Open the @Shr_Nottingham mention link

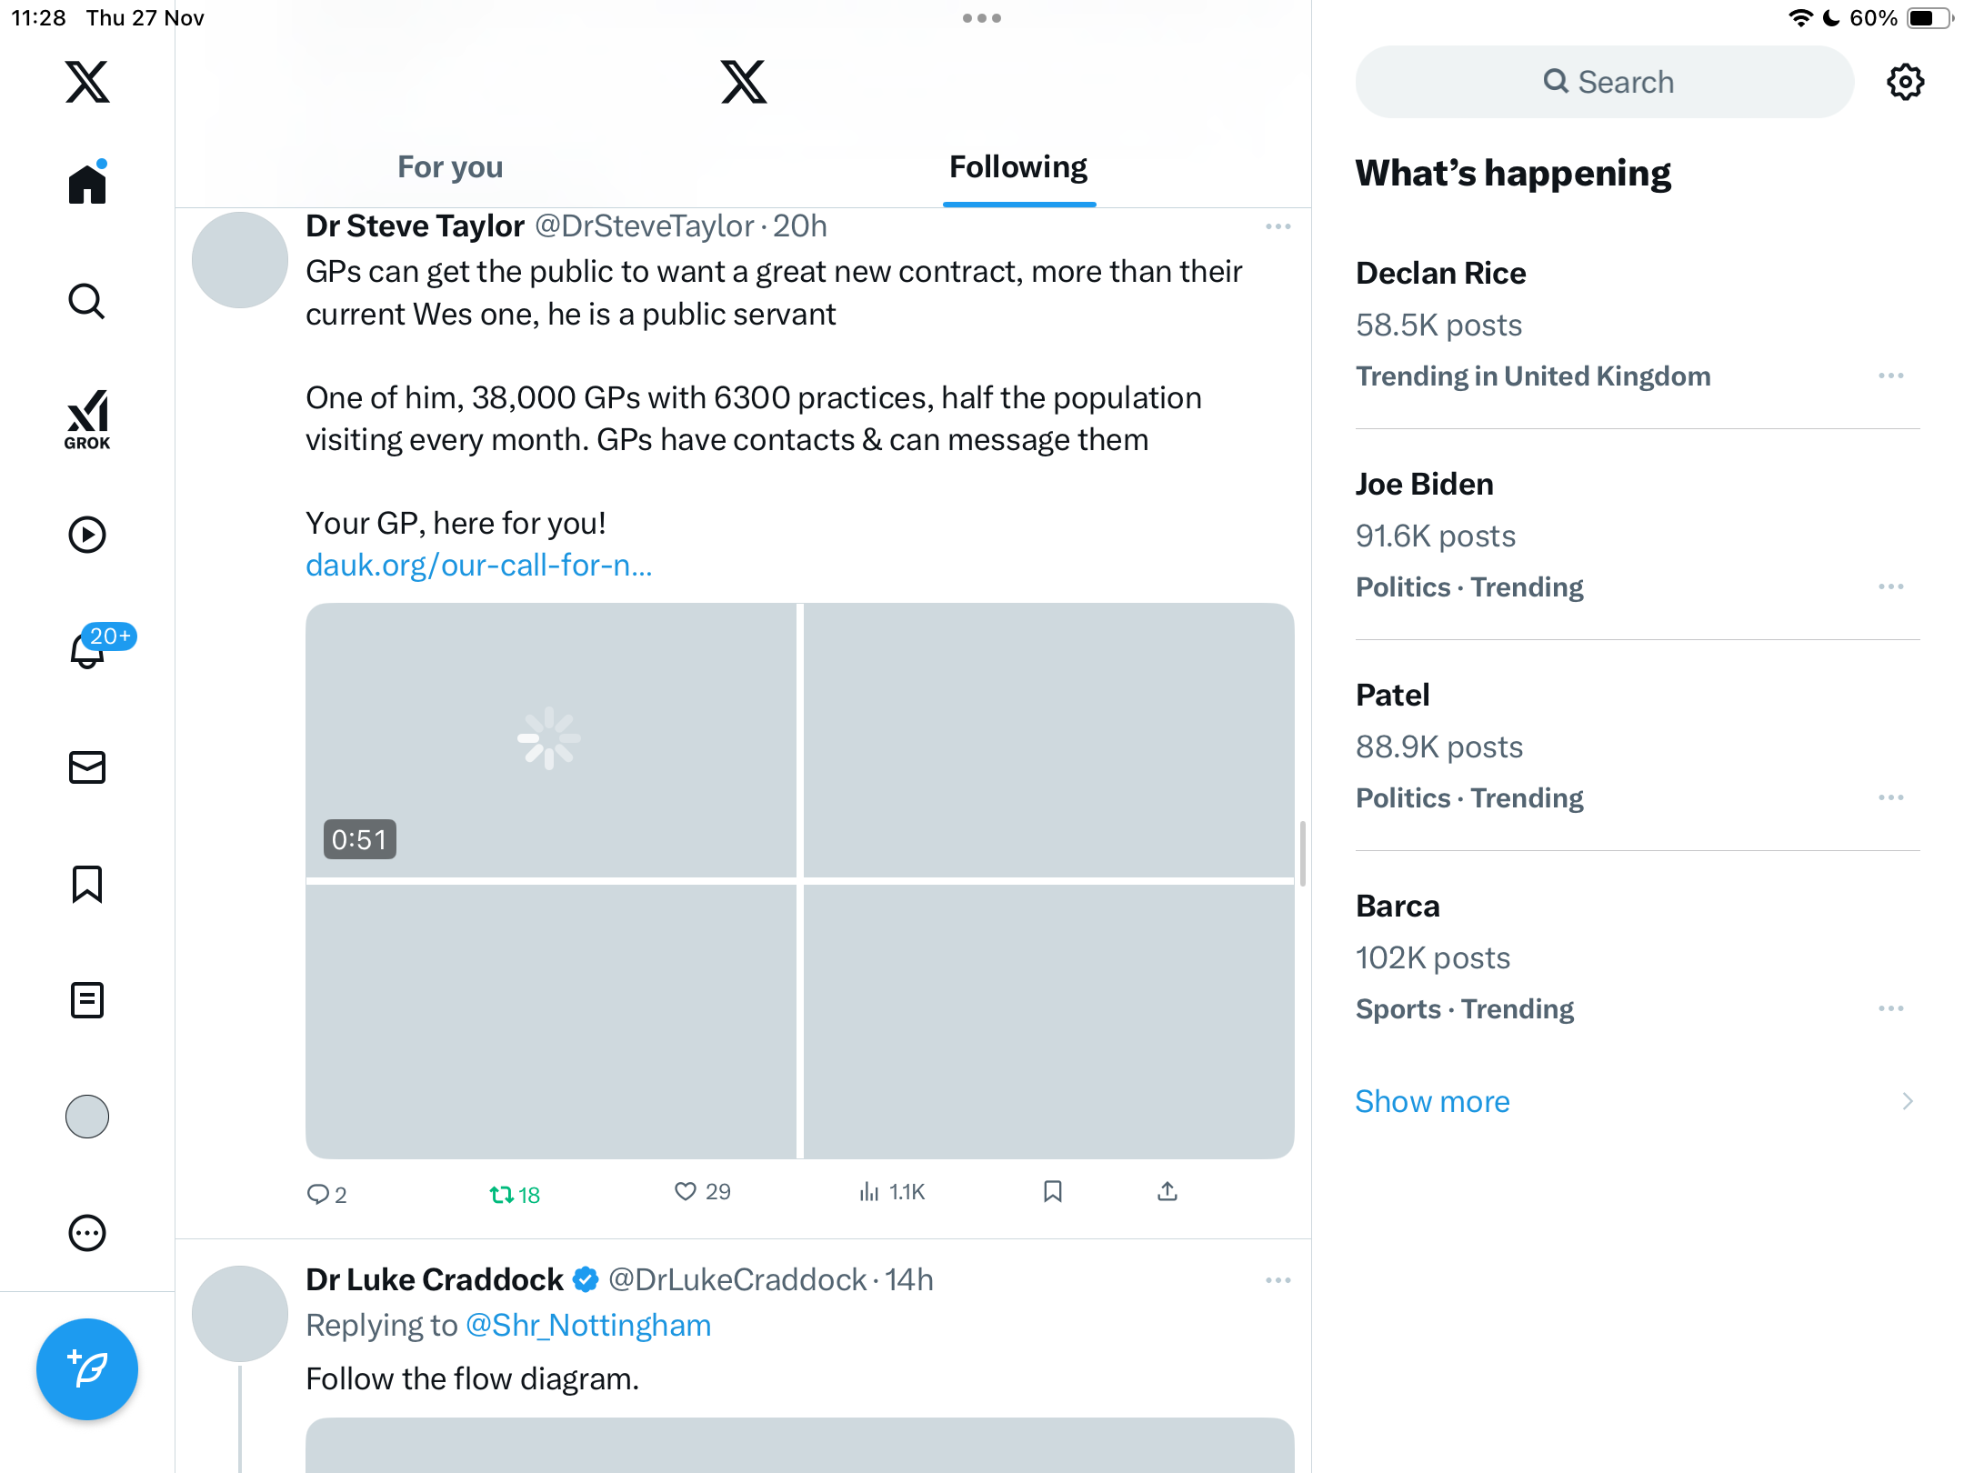tap(588, 1326)
